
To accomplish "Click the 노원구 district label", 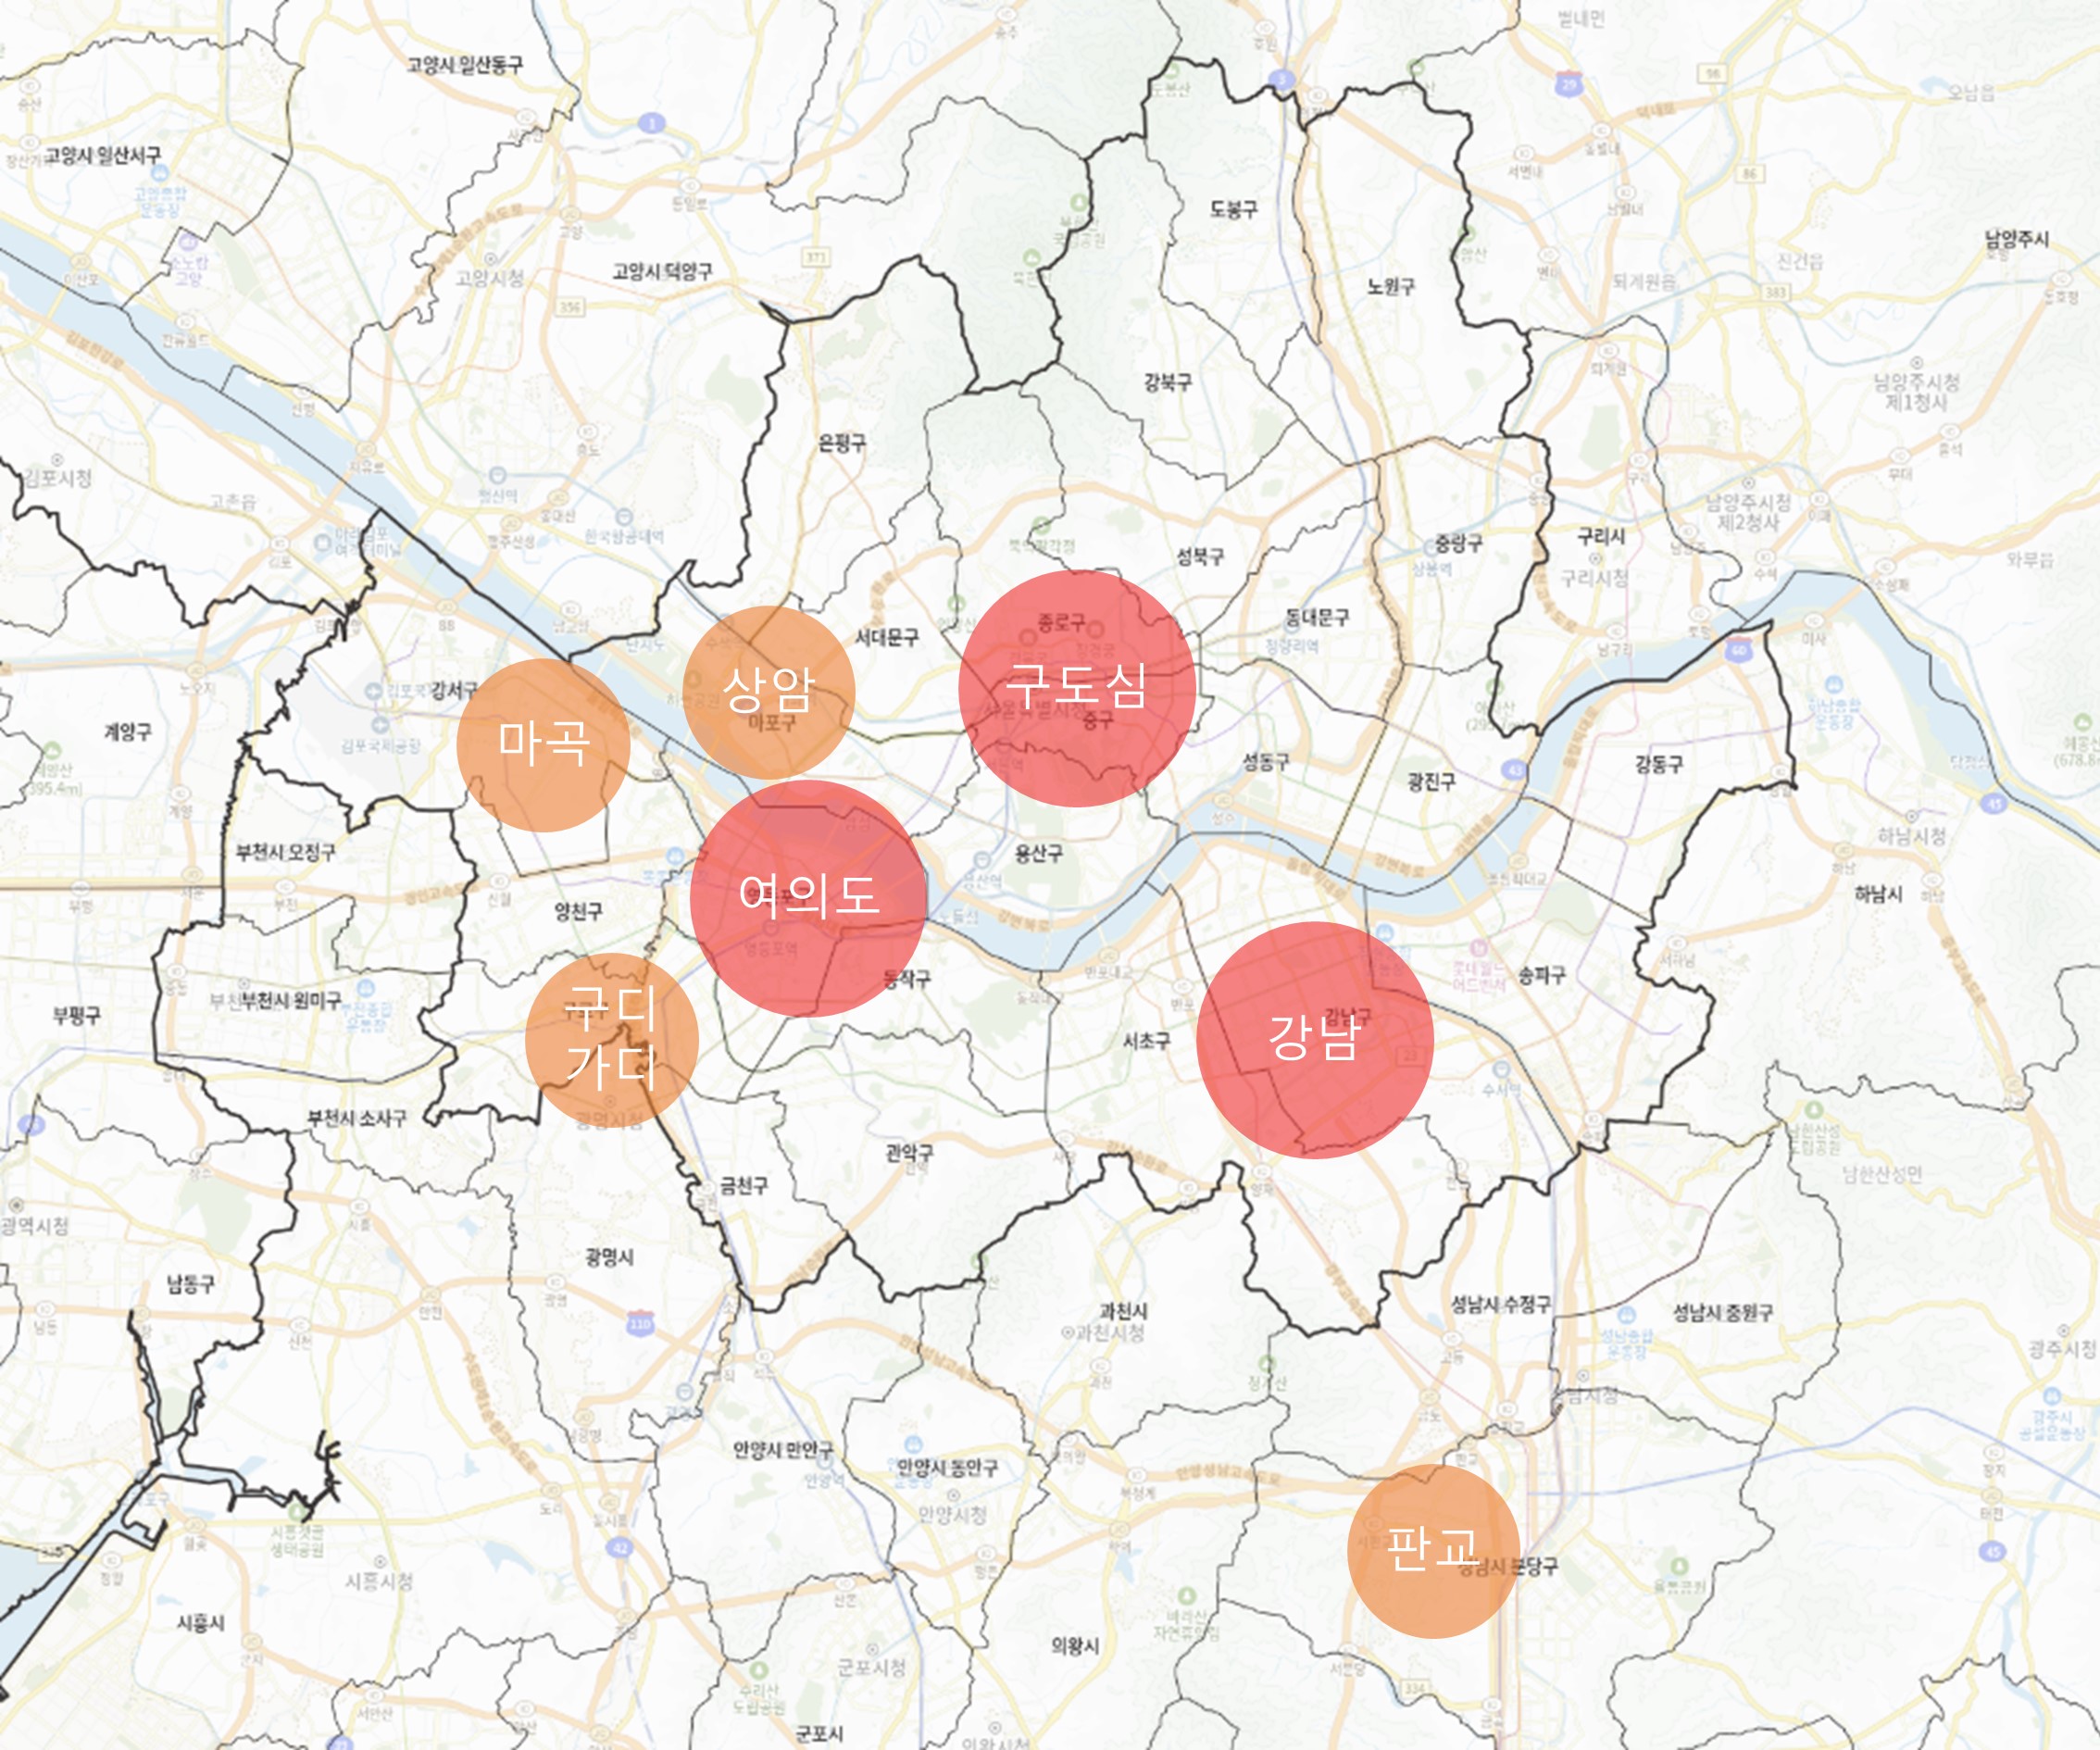I will 1391,287.
